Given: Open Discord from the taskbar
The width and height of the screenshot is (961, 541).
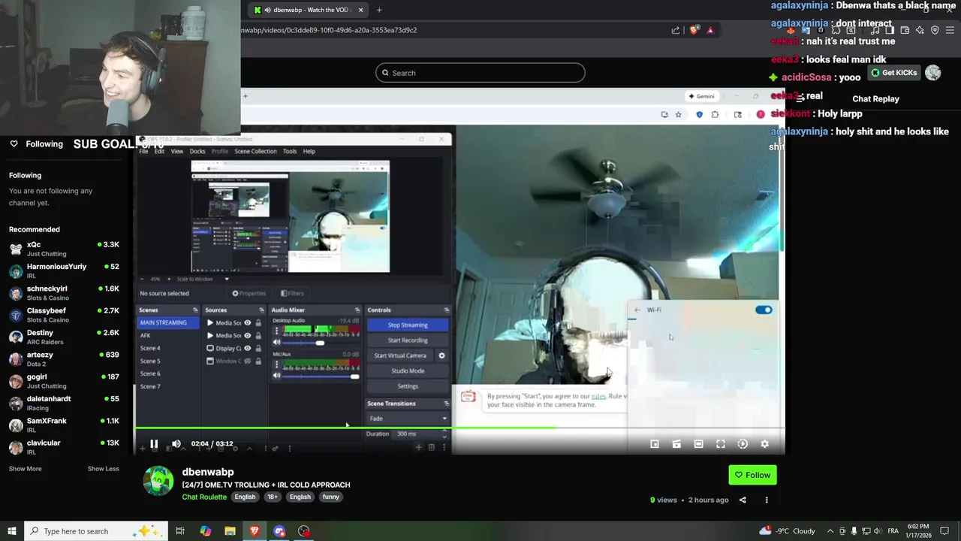Looking at the screenshot, I should pyautogui.click(x=279, y=531).
